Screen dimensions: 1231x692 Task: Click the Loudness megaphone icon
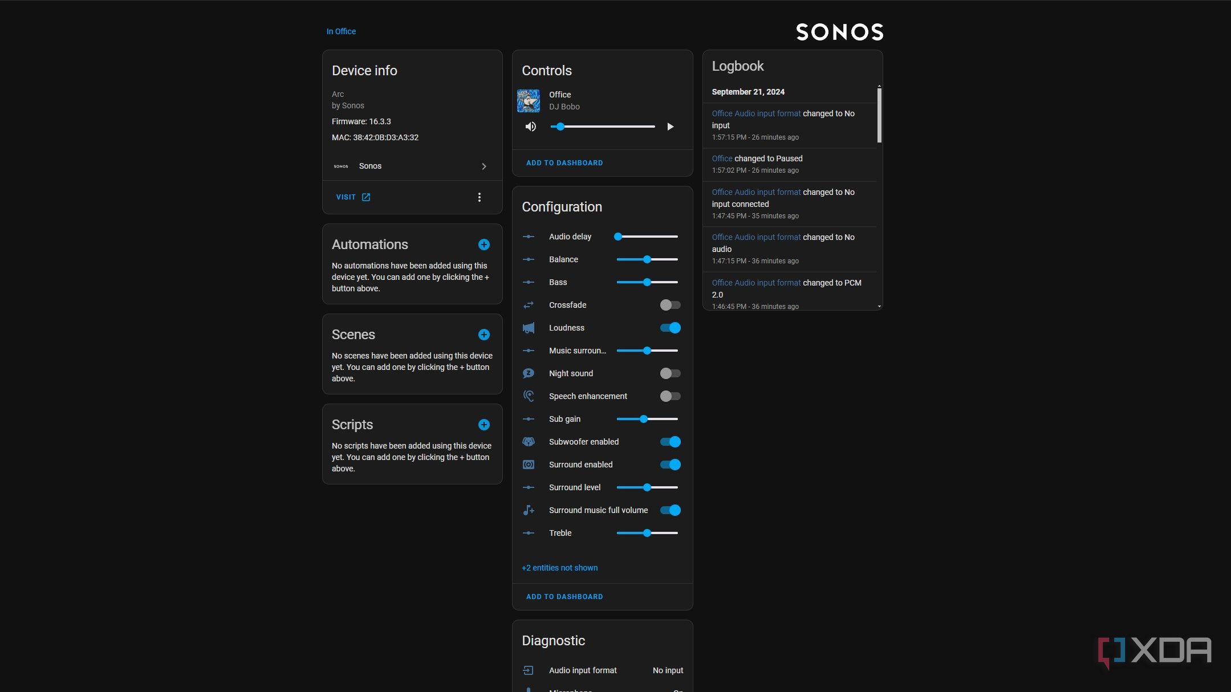point(529,328)
